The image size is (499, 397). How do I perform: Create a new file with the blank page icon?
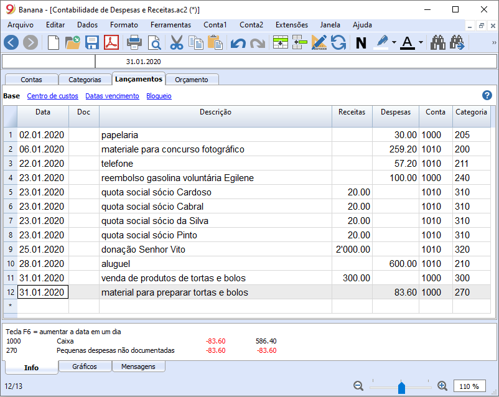53,42
